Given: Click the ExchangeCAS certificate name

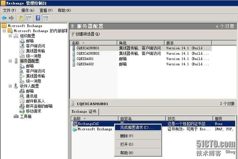Looking at the screenshot, I should 88,124.
